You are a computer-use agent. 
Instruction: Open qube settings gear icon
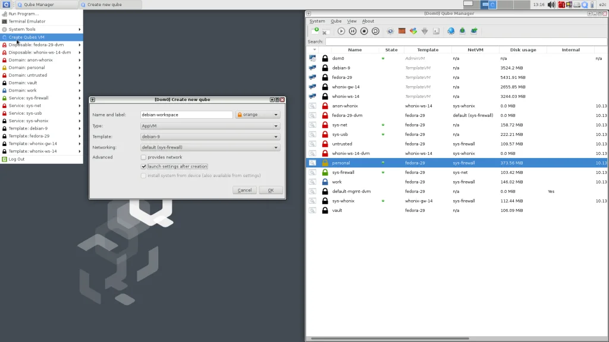[x=390, y=31]
